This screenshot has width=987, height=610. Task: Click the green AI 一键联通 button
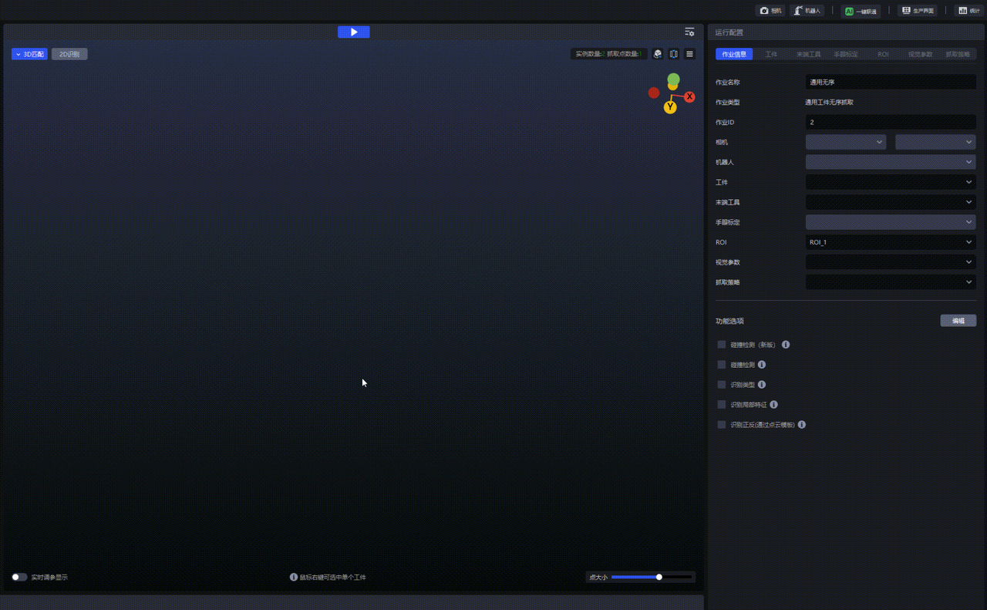[x=861, y=12]
